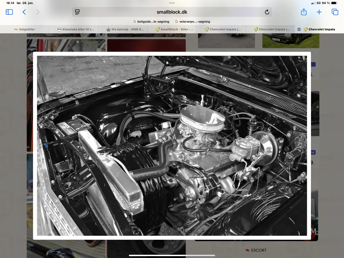
Task: Show previous photo with left chevron
Action: point(46,146)
